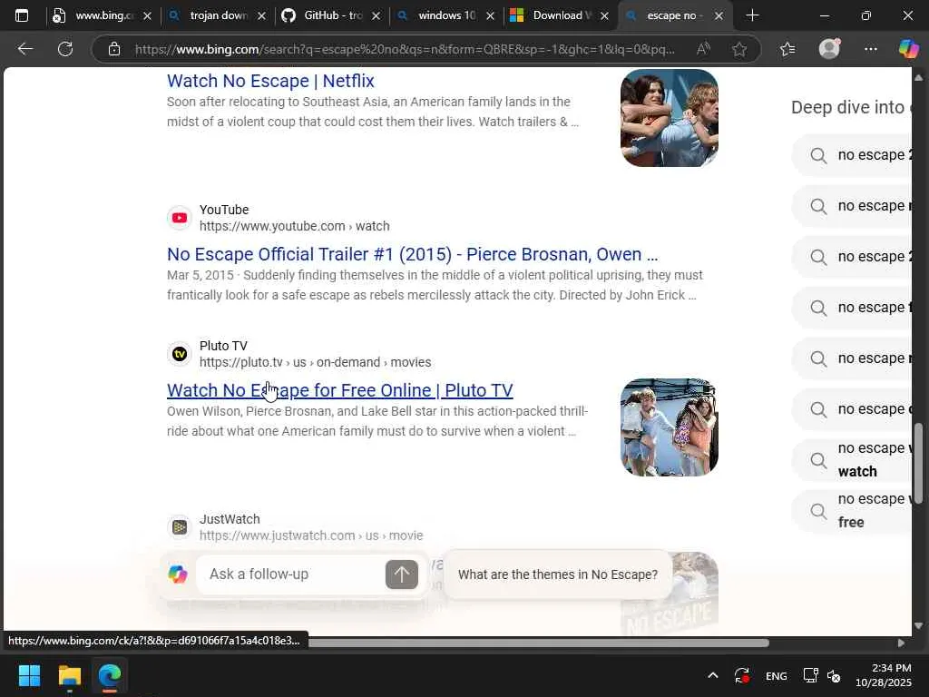
Task: Open Settings and more ellipsis menu
Action: [870, 49]
